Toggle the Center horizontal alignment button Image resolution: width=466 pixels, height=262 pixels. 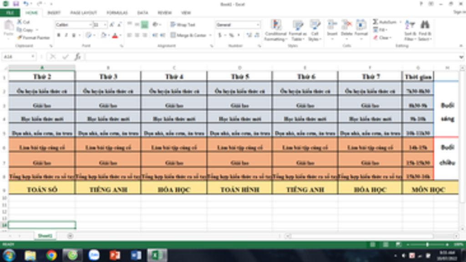tap(137, 35)
